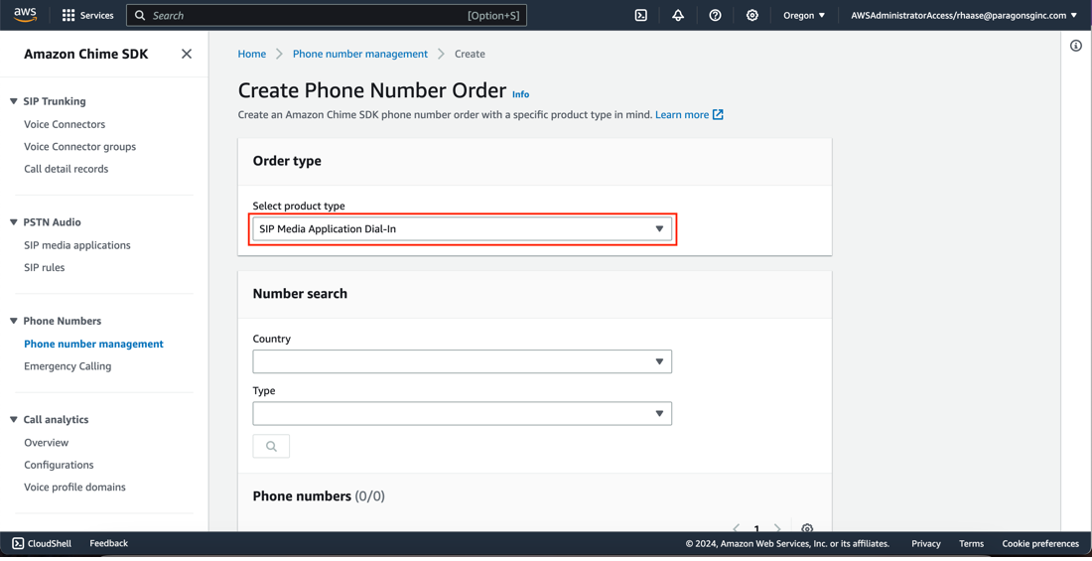Open Emergency Calling page
The width and height of the screenshot is (1092, 561).
68,365
